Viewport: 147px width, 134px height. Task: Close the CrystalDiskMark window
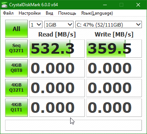point(138,5)
